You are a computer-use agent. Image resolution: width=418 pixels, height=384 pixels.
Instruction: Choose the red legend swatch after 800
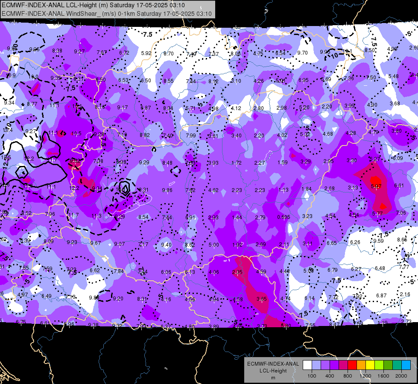tap(352, 365)
